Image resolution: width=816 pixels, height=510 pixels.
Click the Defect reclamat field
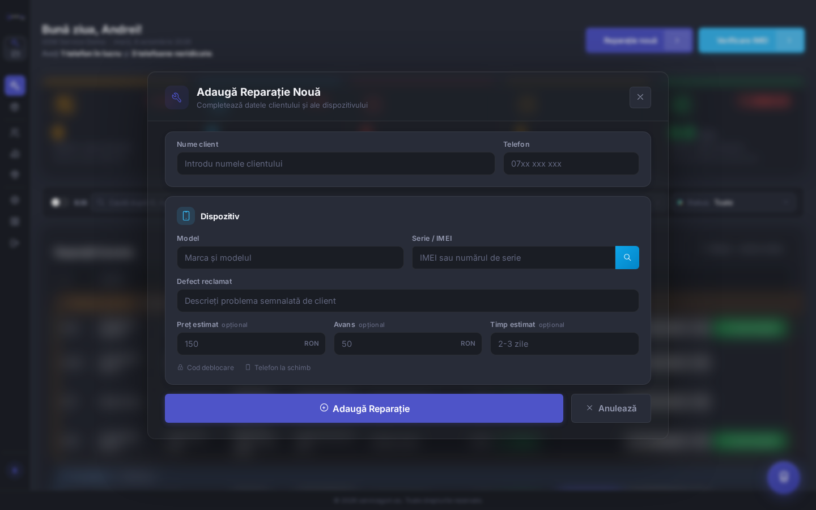[408, 301]
